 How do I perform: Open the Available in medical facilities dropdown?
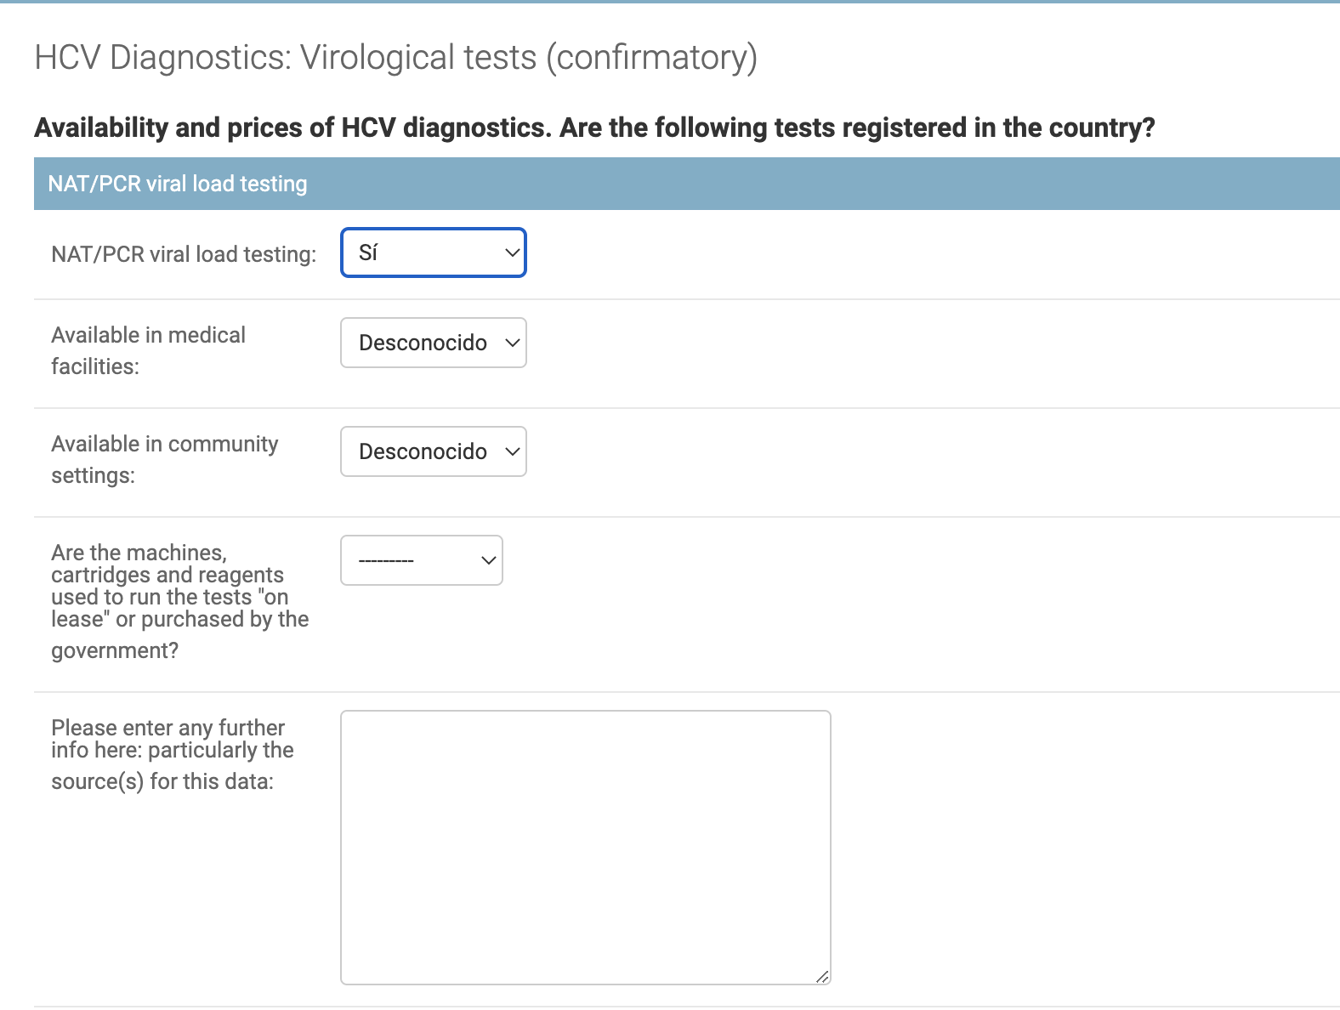(x=434, y=343)
